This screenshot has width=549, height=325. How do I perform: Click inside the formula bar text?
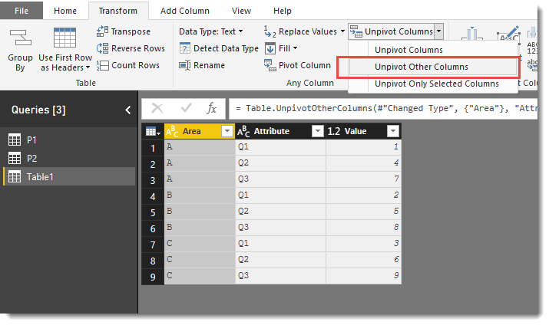(x=383, y=108)
